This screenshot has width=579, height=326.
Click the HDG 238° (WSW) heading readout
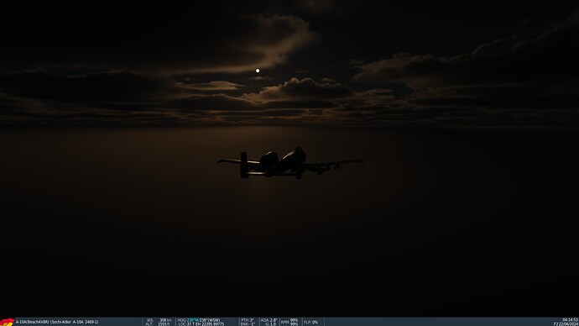(199, 320)
